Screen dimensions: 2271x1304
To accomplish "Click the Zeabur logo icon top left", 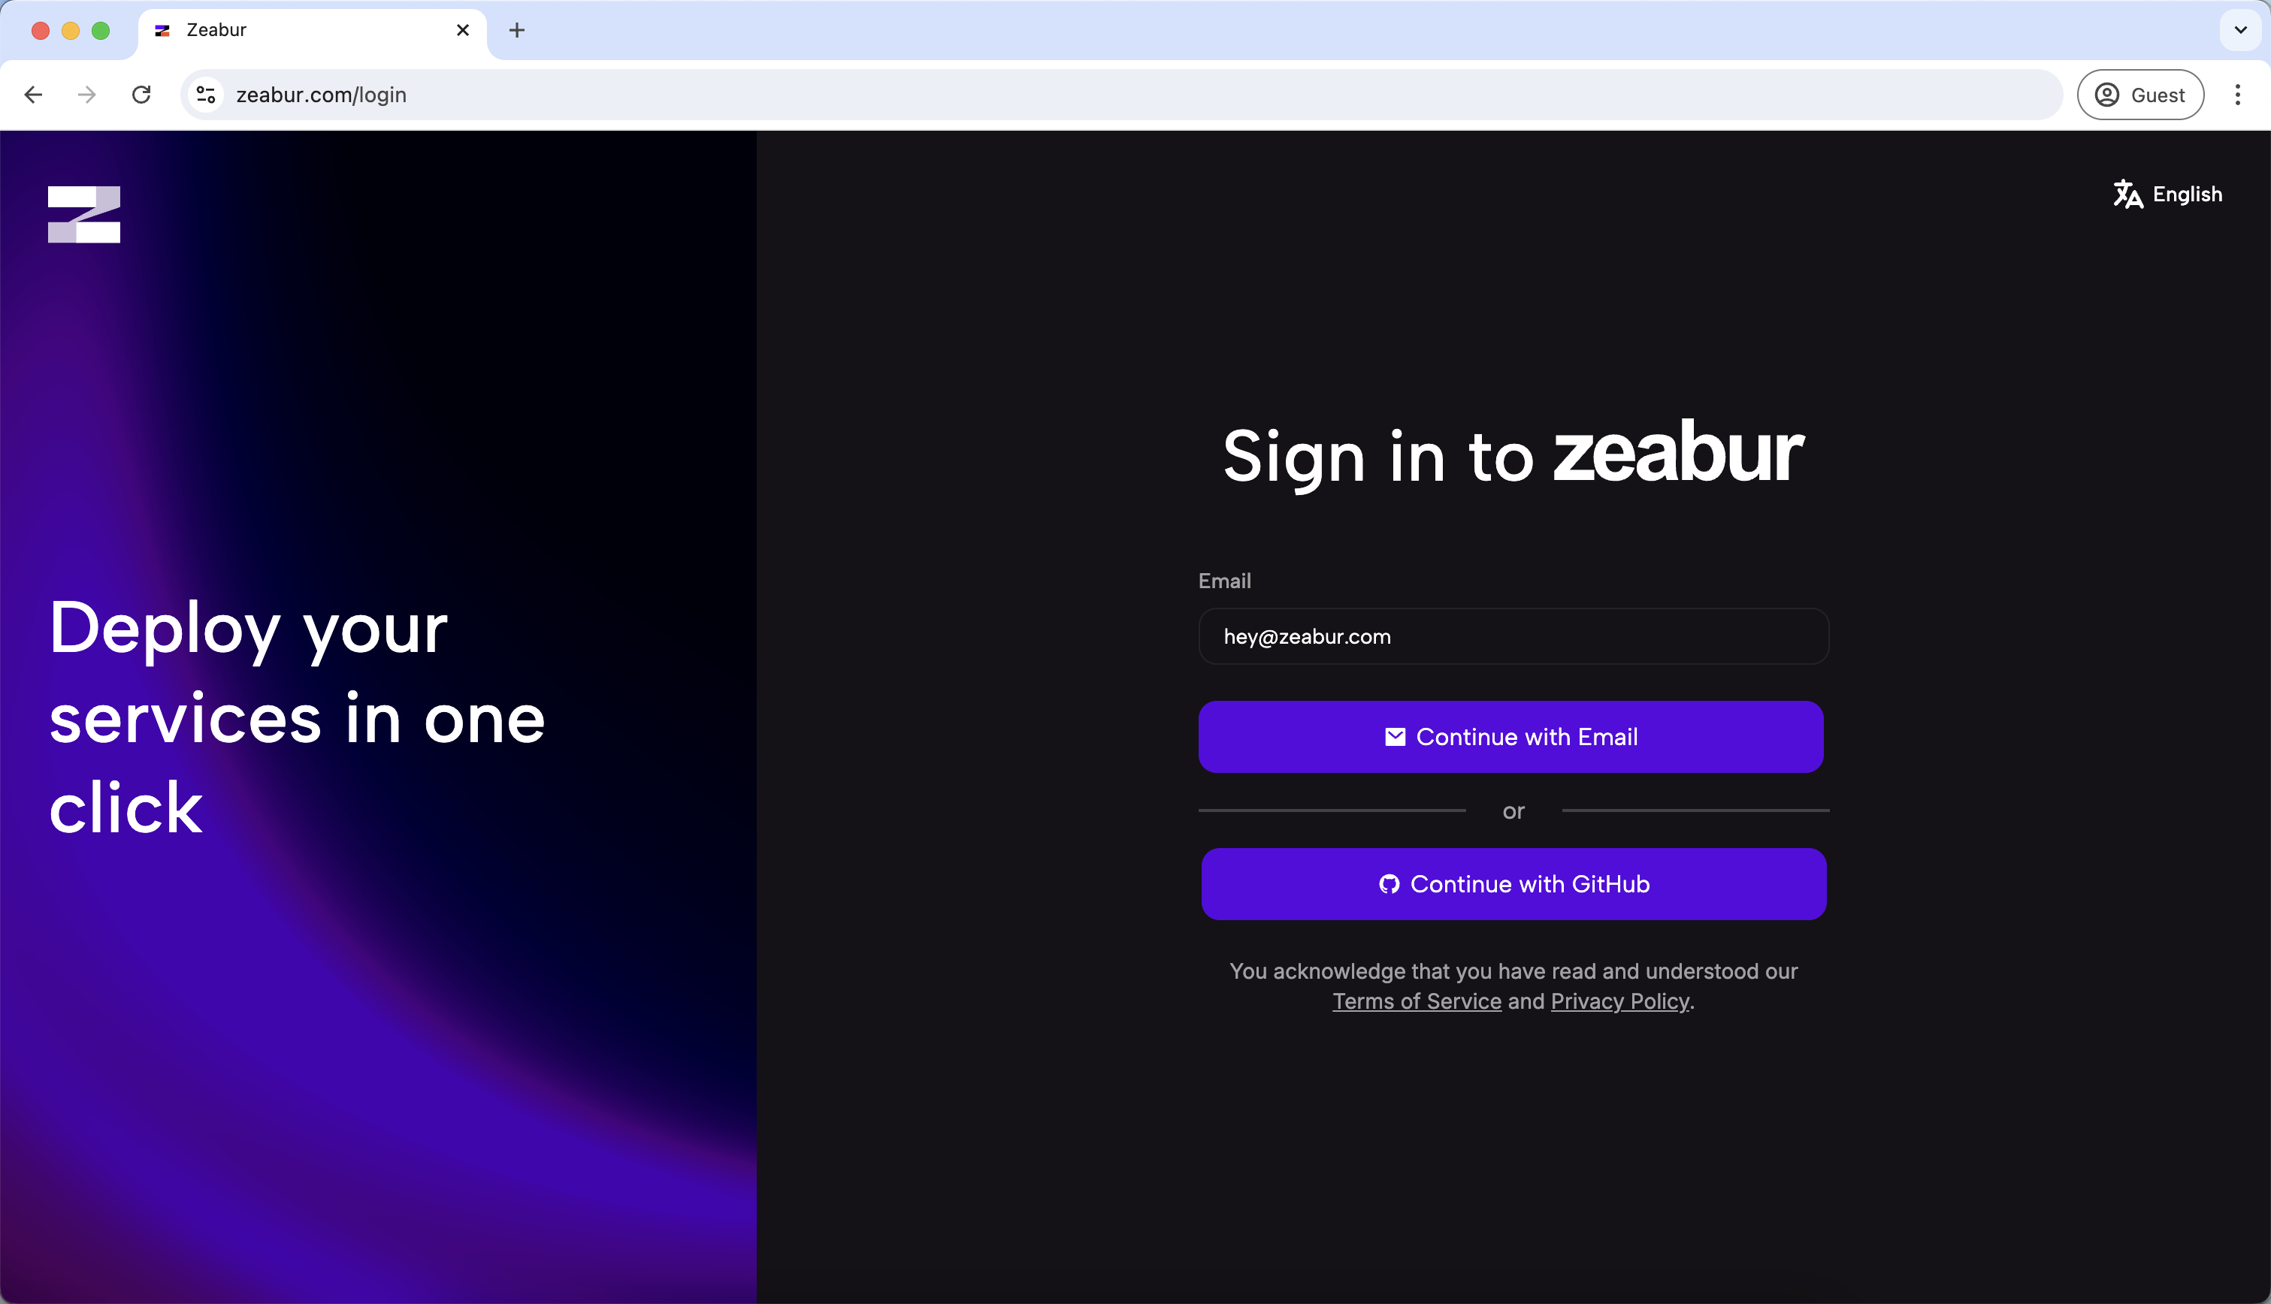I will (83, 213).
